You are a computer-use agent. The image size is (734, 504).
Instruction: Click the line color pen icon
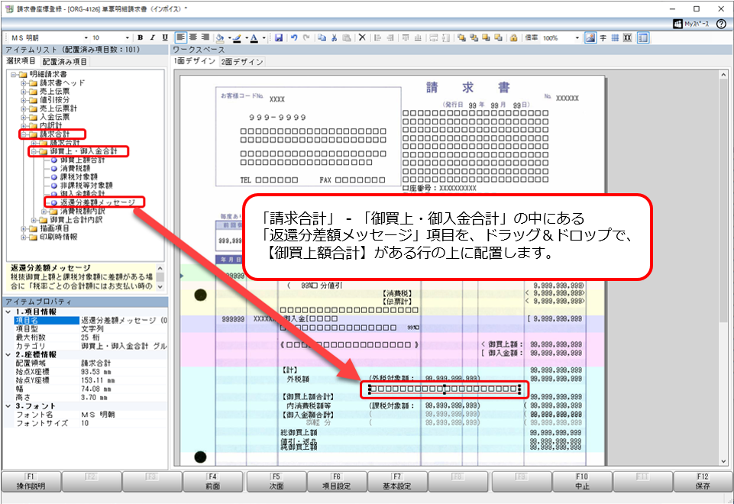pyautogui.click(x=237, y=38)
